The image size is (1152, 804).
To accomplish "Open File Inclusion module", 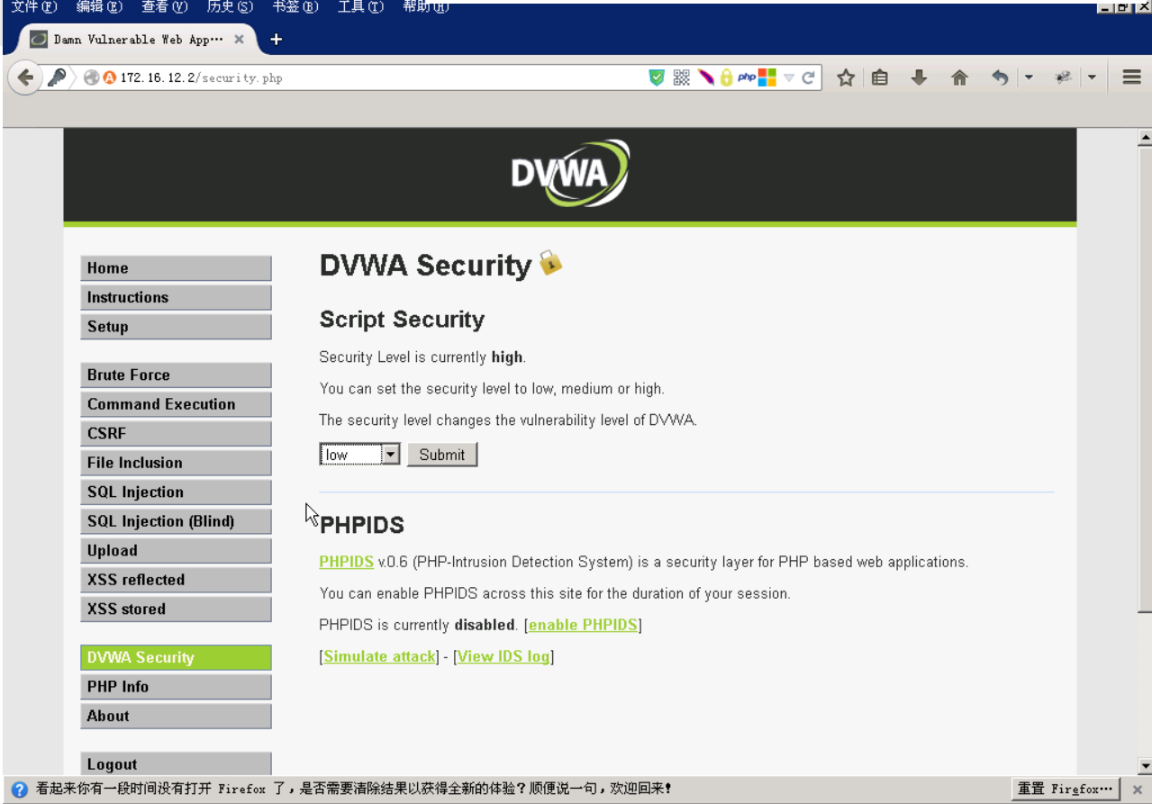I will [x=176, y=463].
